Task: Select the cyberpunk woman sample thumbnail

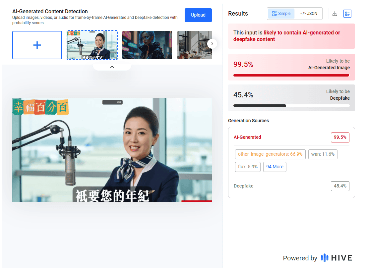Action: (147, 45)
